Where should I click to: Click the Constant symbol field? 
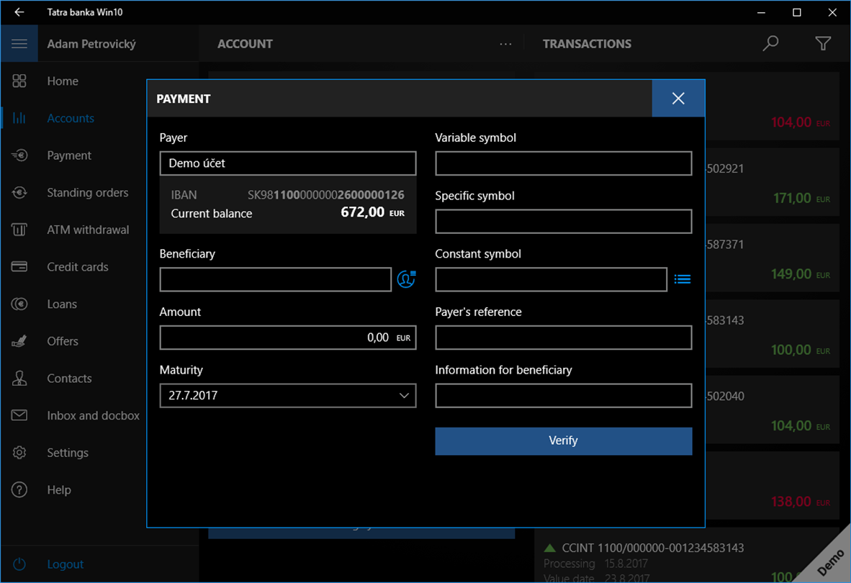pyautogui.click(x=551, y=279)
